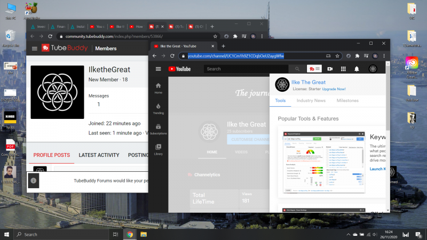Expand the TubeBuddy forum hamburger menu
Screen dimensions: 427x240
35,49
